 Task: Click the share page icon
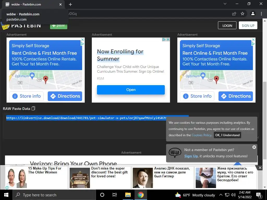[x=234, y=14]
